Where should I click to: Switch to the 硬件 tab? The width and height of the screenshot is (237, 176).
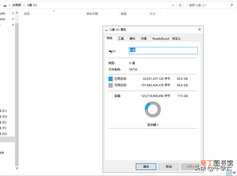133,39
